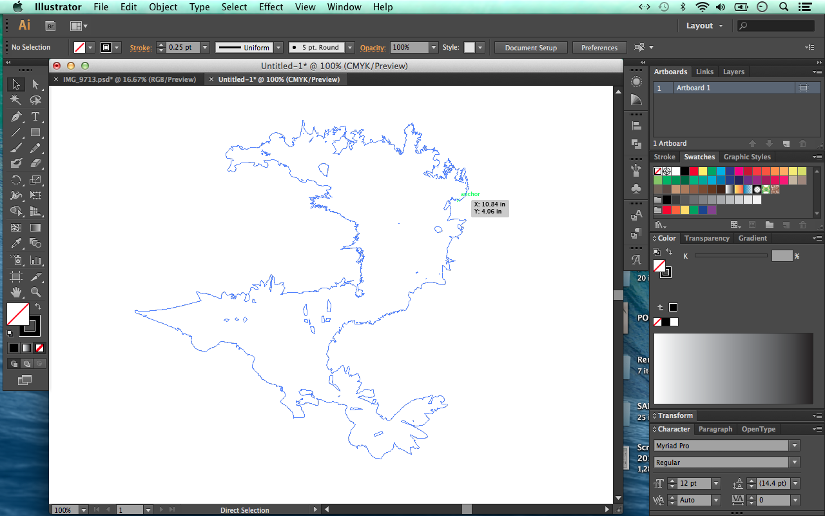Viewport: 825px width, 516px height.
Task: Set the None fill mode in Tools panel
Action: [x=39, y=348]
